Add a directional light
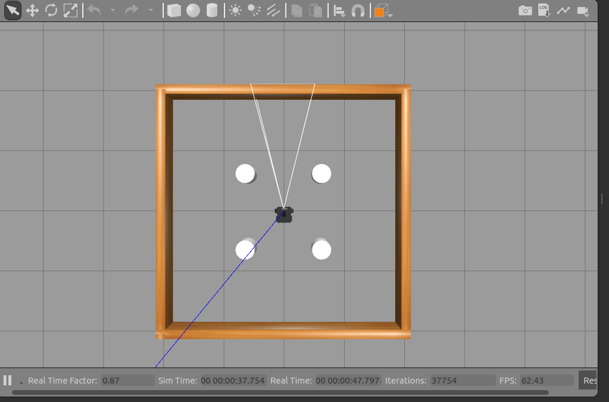Screen dimensions: 609x402 tap(273, 11)
